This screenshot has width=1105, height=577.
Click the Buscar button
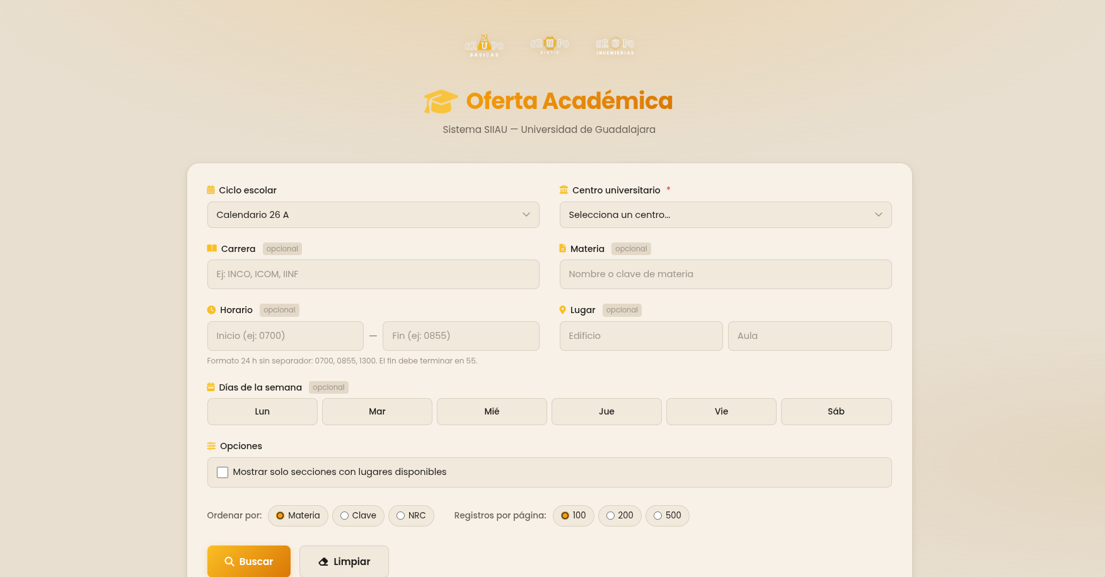point(249,561)
